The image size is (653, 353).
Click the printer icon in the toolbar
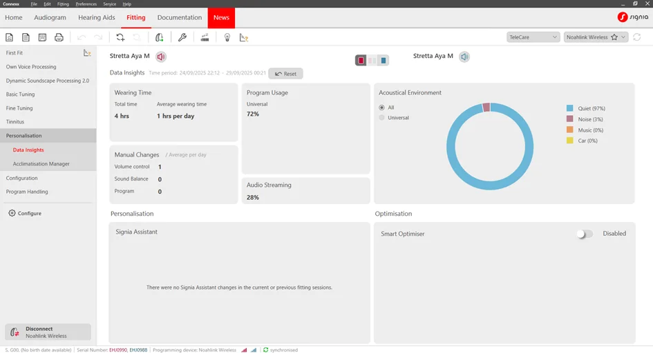pos(59,37)
